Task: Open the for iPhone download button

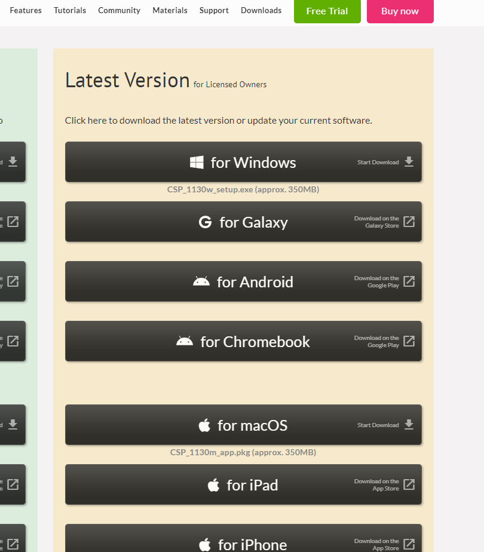Action: [243, 538]
